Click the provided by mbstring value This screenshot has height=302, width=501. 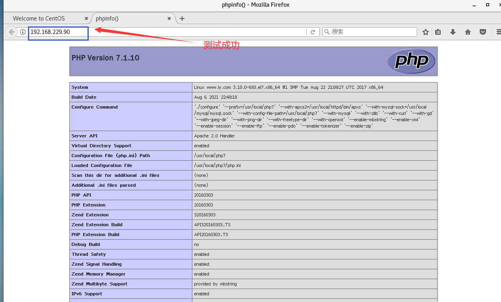[215, 284]
